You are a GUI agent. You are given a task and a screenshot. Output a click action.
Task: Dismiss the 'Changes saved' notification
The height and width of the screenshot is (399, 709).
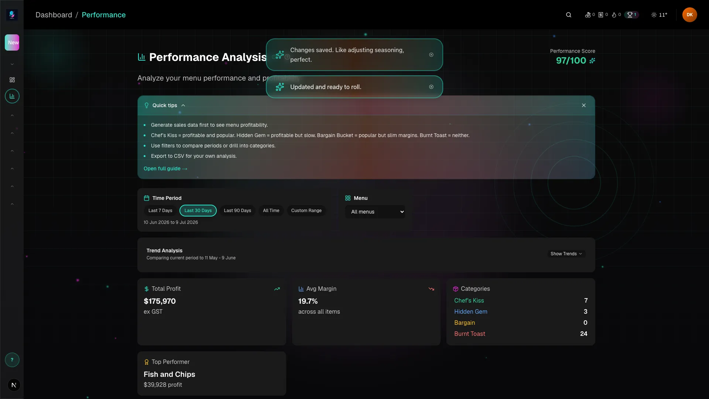pyautogui.click(x=431, y=55)
